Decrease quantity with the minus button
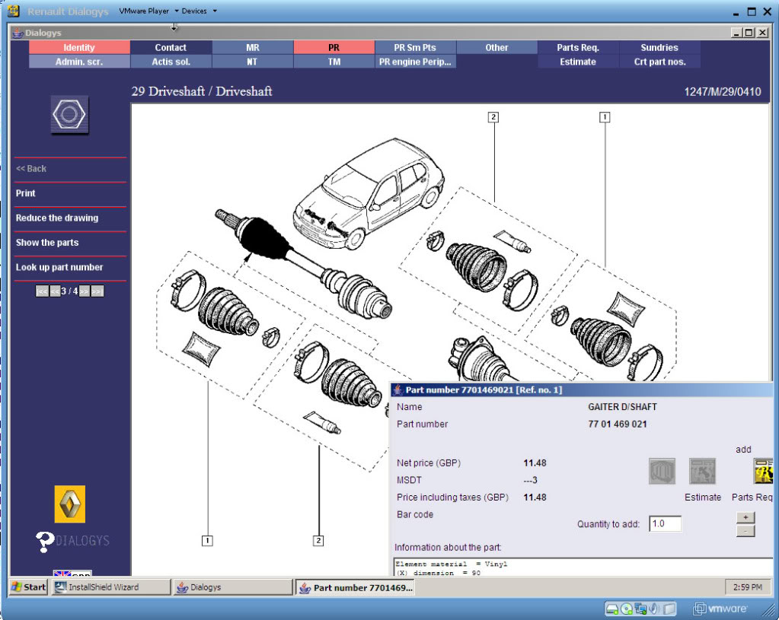 click(x=745, y=531)
